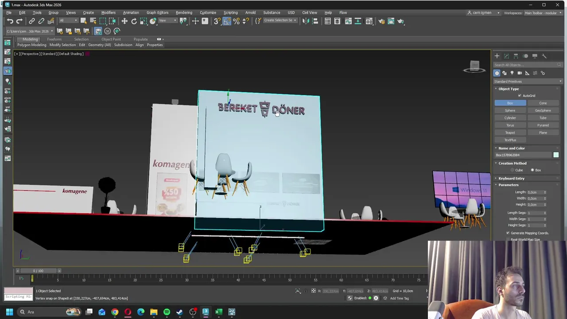
Task: Open the Rendered Frame Window icon
Action: pos(391,21)
